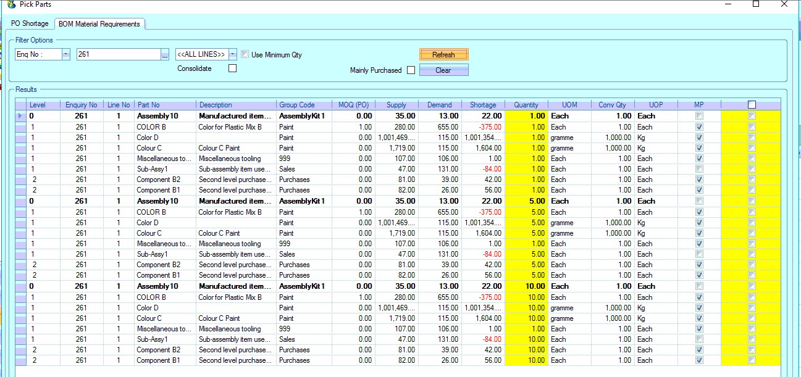The height and width of the screenshot is (377, 801).
Task: Click the yellow Quantity cell of first Assembly10 row
Action: pos(526,116)
